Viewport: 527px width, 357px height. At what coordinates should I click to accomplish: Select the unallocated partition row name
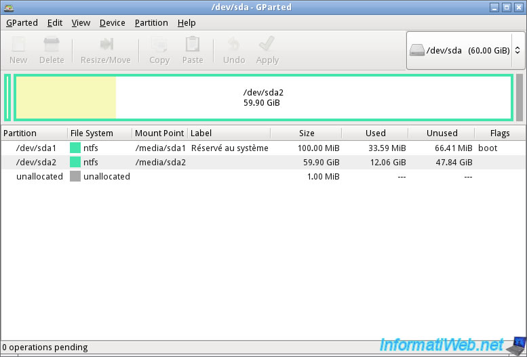point(39,177)
